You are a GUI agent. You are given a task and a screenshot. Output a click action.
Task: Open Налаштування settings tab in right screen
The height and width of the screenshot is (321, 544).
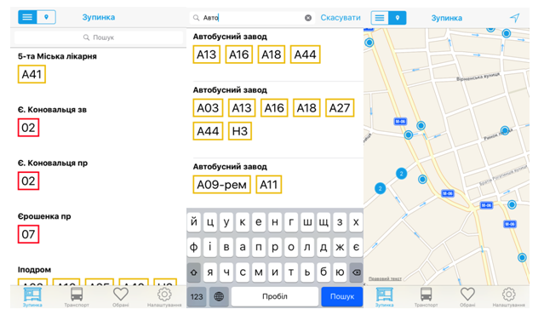(x=508, y=297)
